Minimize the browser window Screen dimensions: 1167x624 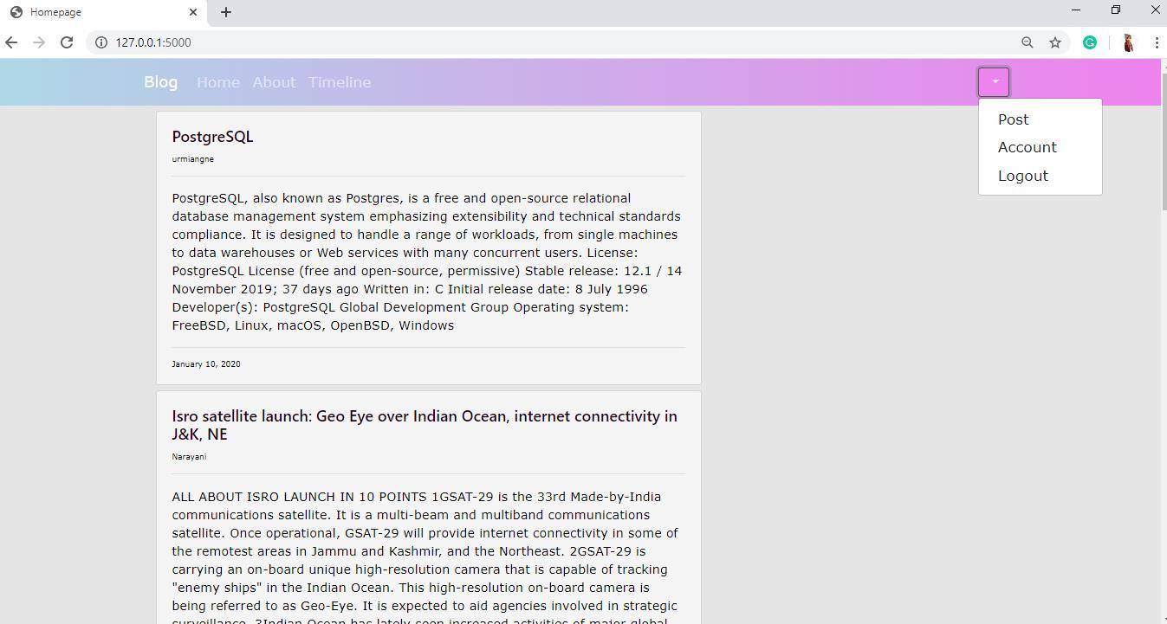tap(1076, 10)
